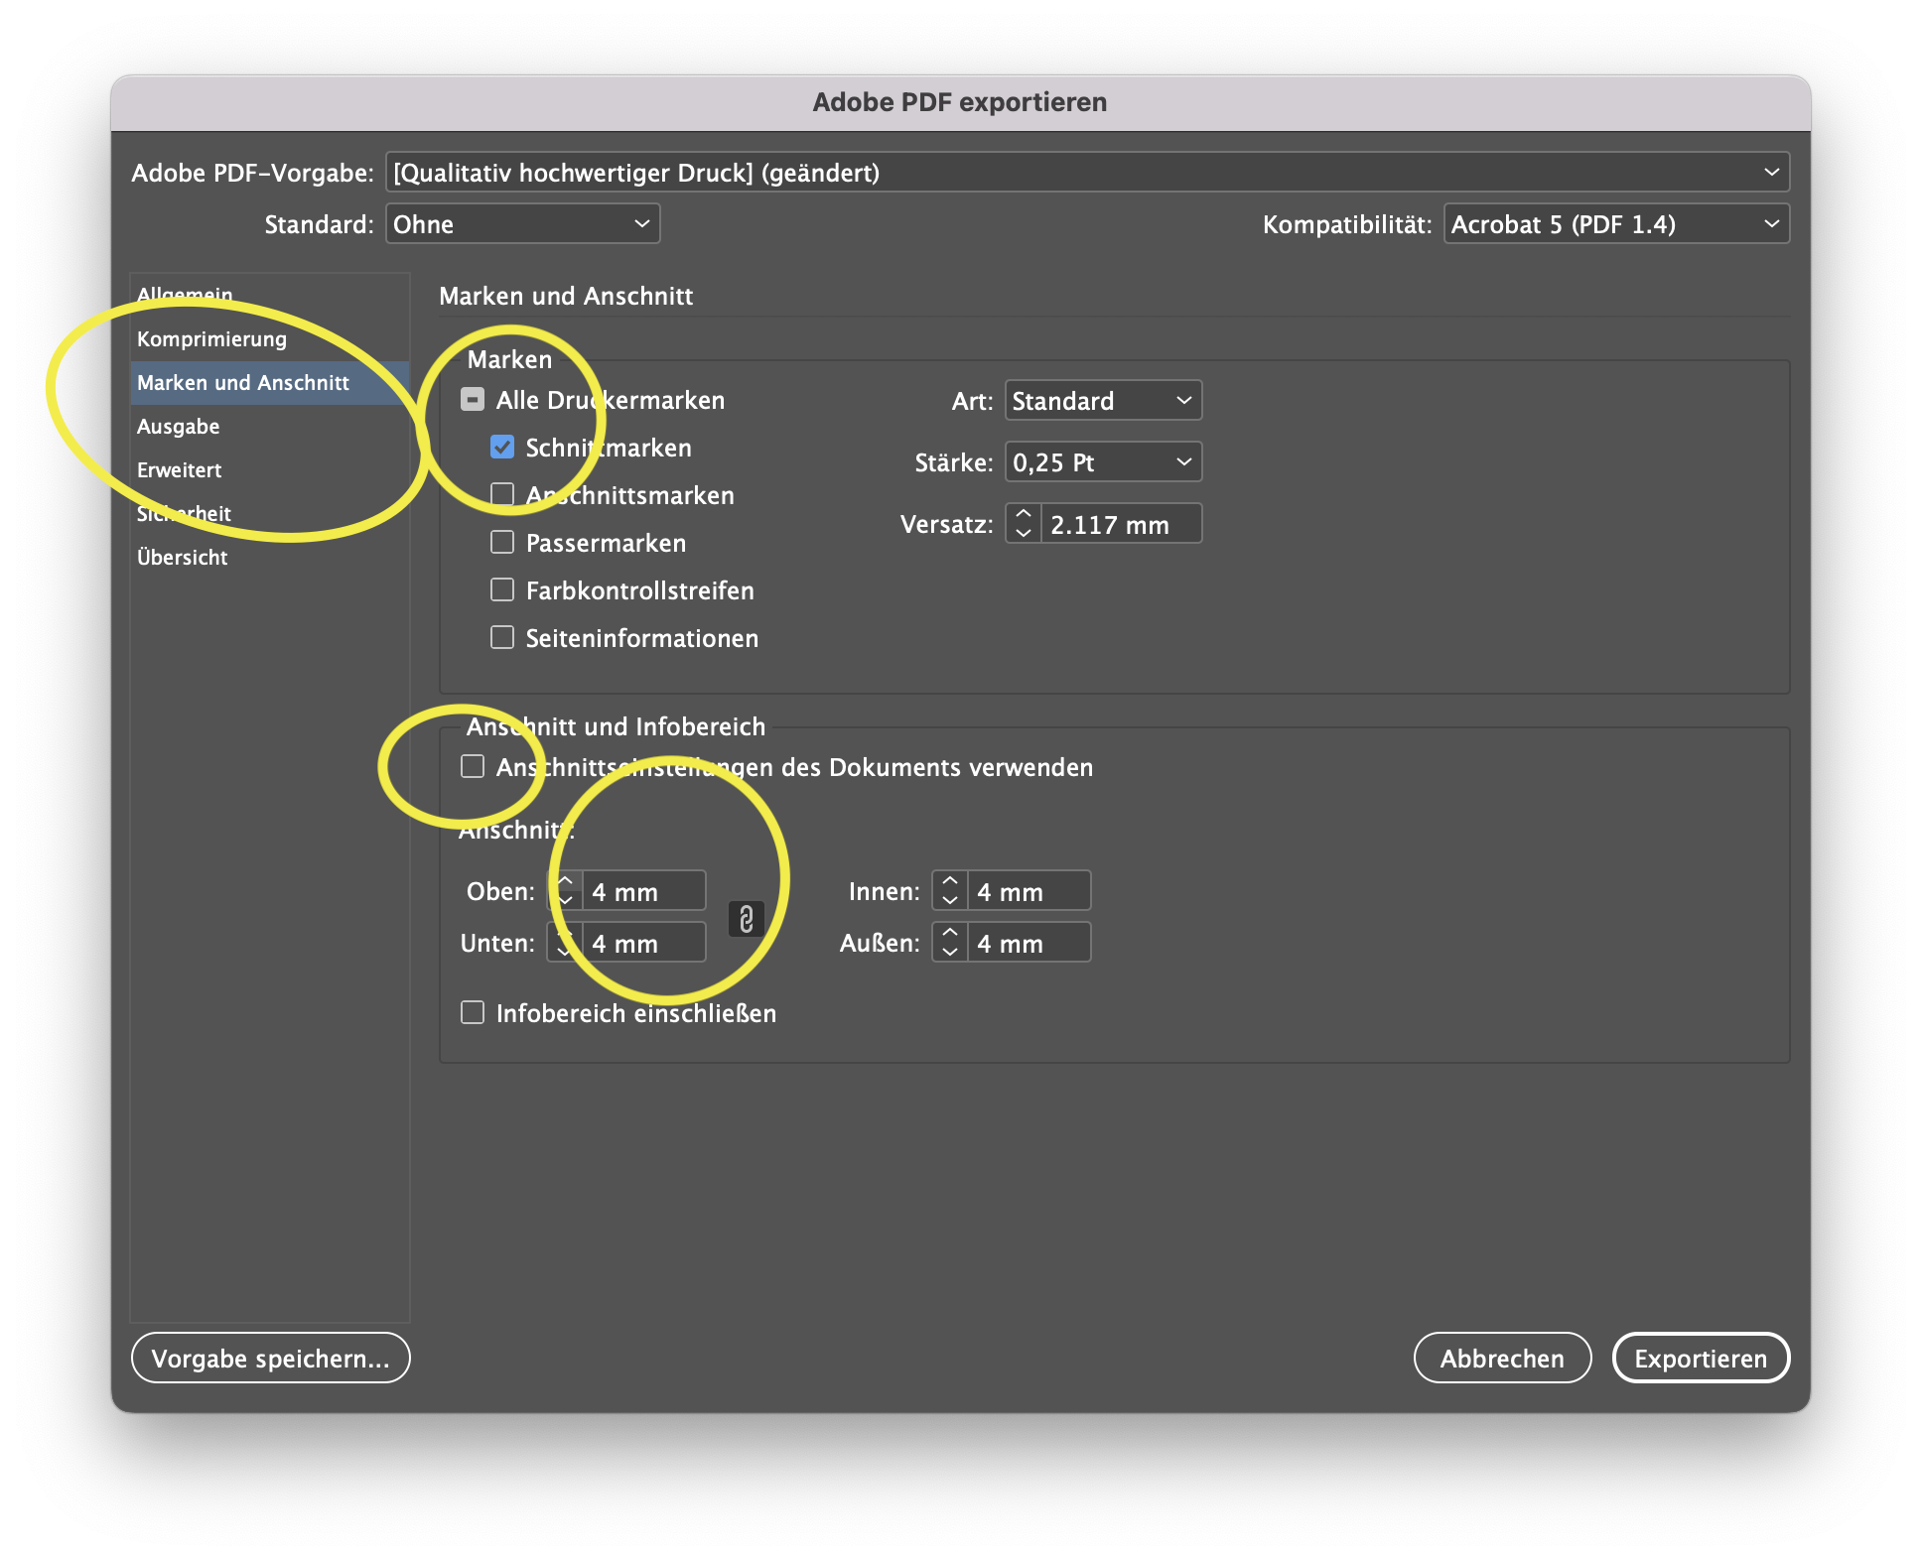This screenshot has height=1560, width=1922.
Task: Enable Infobereich einschließen checkbox
Action: click(473, 1013)
